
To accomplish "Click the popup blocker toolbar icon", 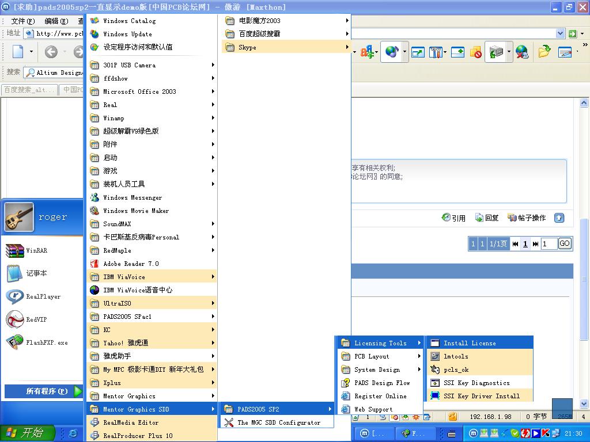I will tap(475, 52).
